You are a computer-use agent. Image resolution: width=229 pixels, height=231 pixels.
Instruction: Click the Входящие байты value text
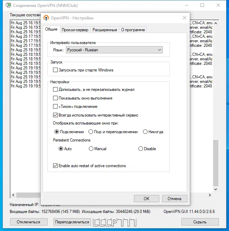(x=61, y=212)
